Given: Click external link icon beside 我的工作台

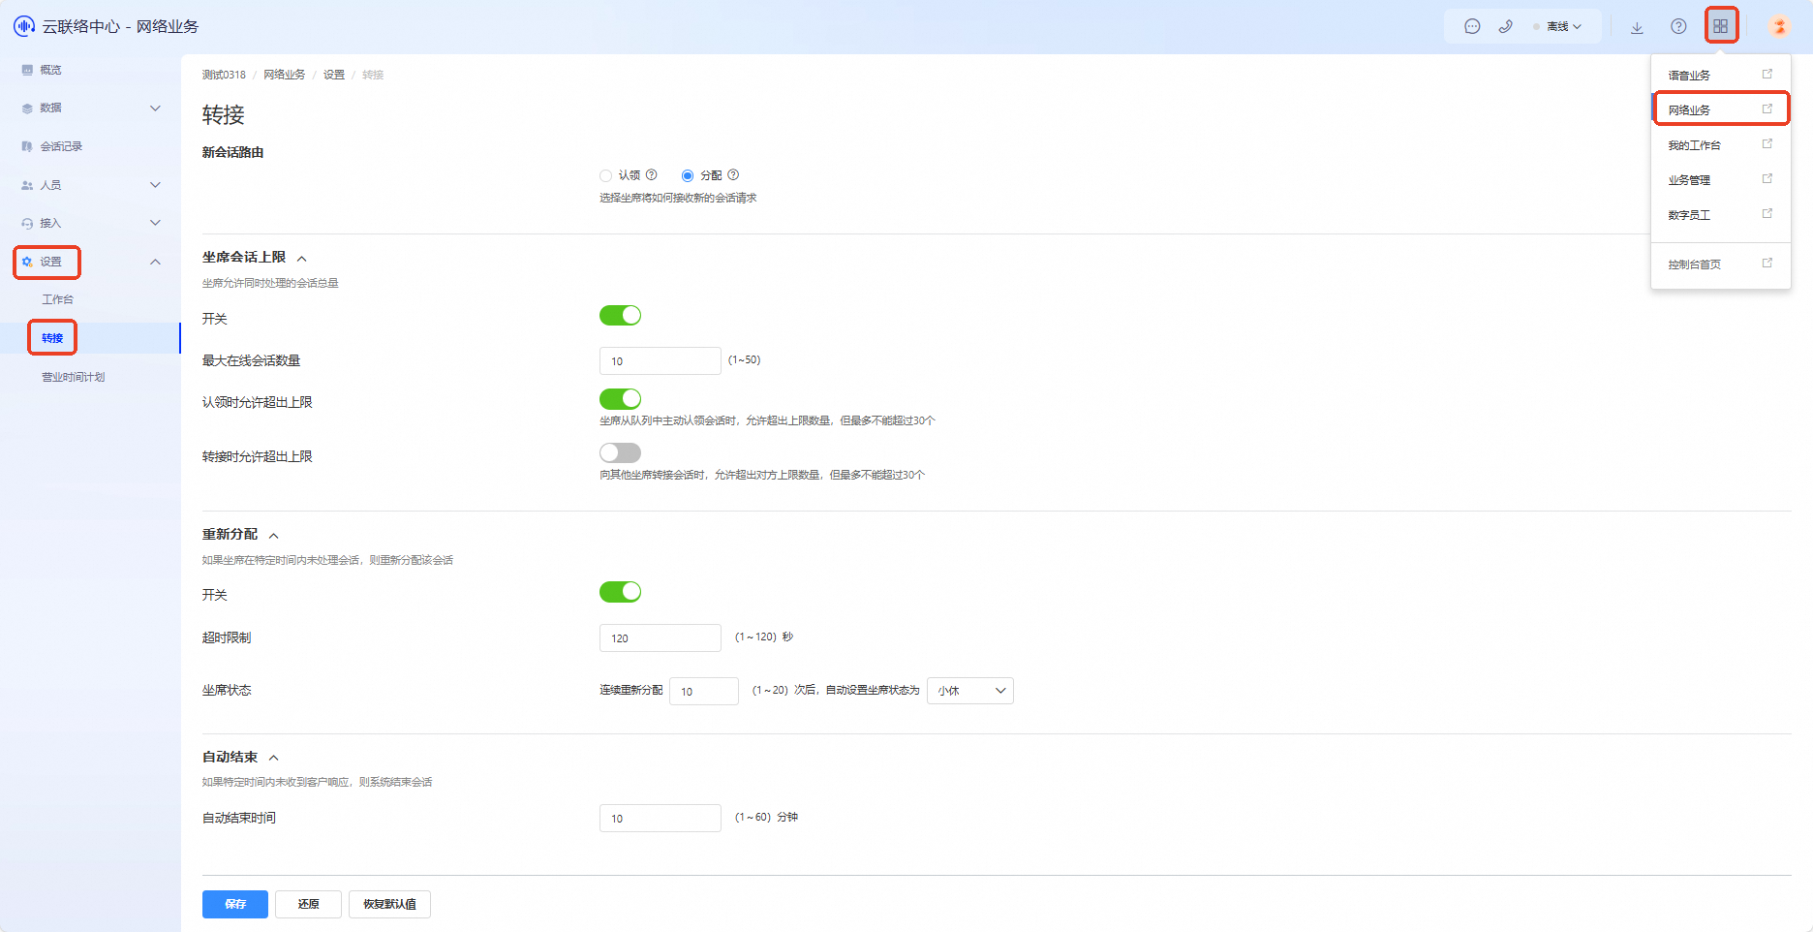Looking at the screenshot, I should (x=1767, y=144).
